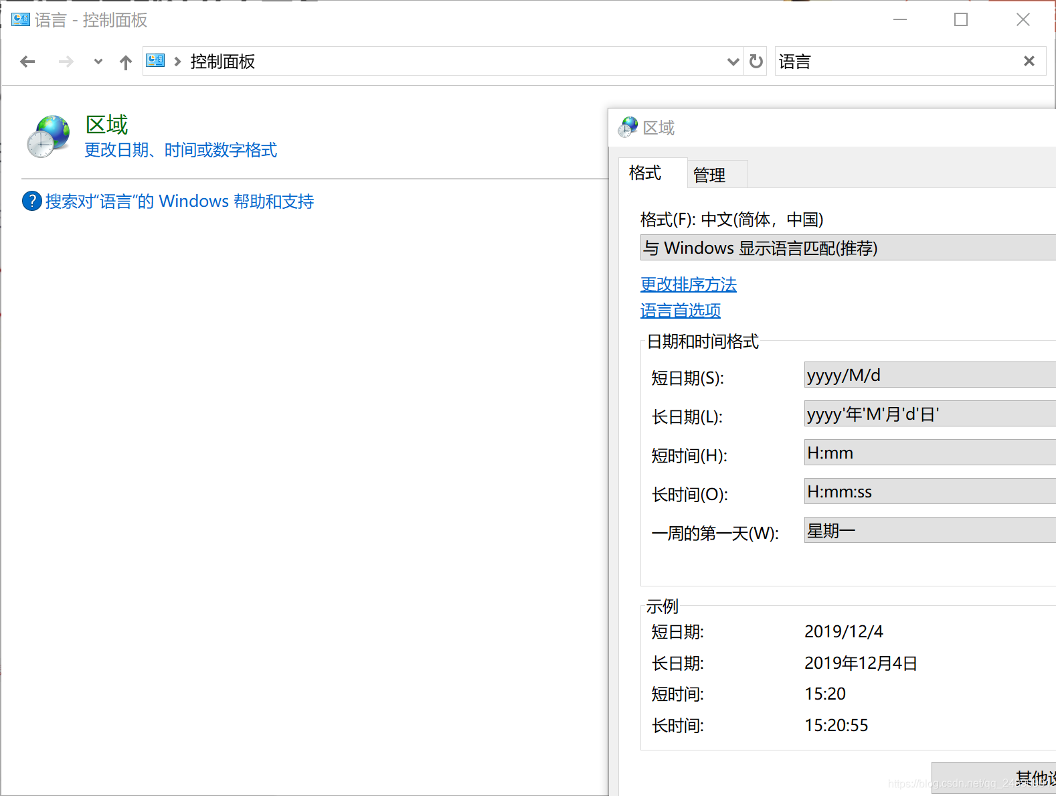
Task: Open the 区域 heading link
Action: coord(107,125)
